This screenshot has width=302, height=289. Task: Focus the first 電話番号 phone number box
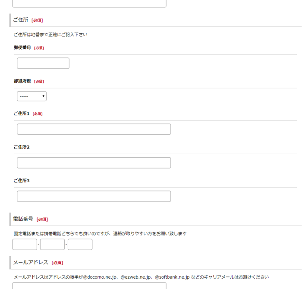point(25,245)
